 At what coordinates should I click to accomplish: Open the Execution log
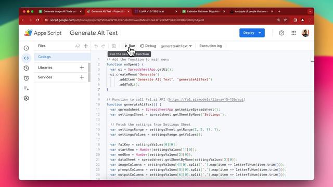210,46
